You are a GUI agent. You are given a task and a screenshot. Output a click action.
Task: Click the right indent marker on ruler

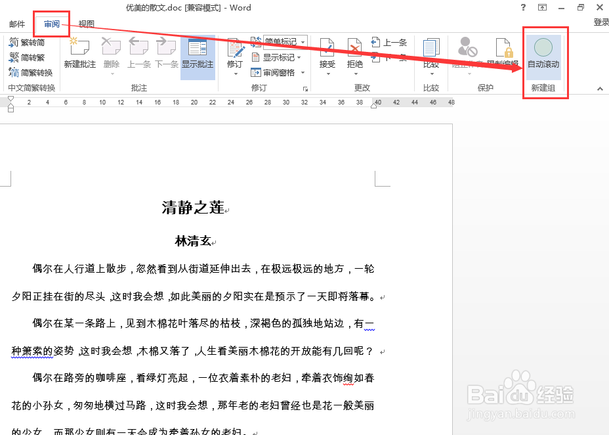coord(373,105)
